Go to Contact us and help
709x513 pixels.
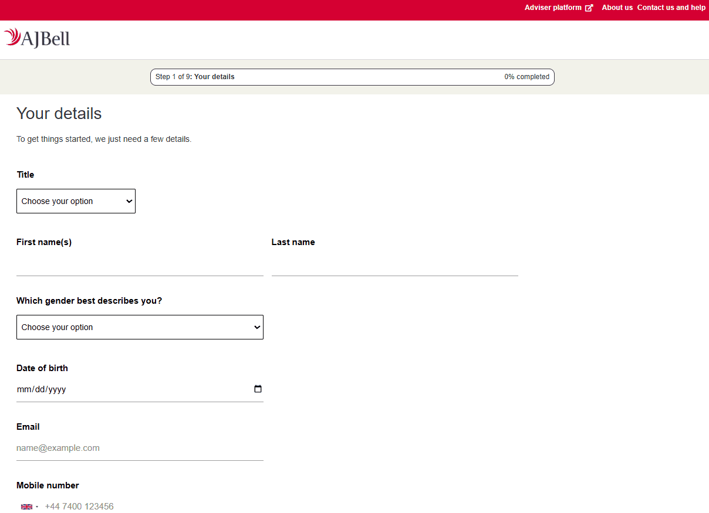coord(671,8)
